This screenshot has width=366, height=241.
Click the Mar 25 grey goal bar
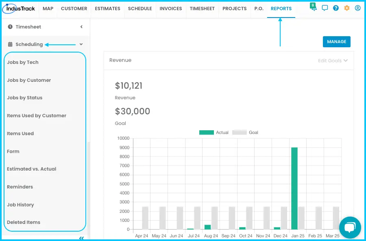(x=336, y=218)
